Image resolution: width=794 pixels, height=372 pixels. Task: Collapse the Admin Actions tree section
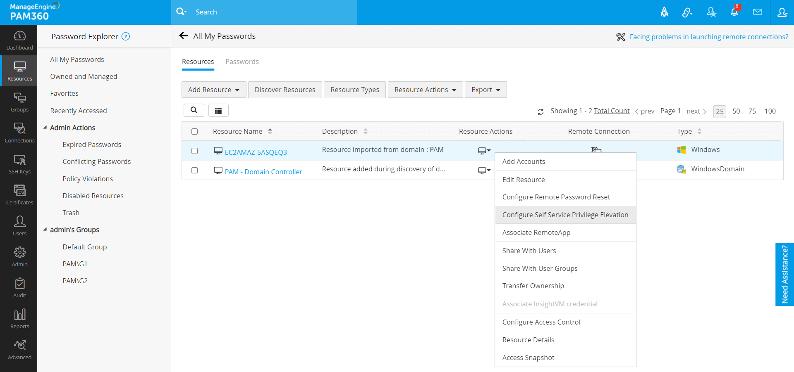[x=45, y=128]
